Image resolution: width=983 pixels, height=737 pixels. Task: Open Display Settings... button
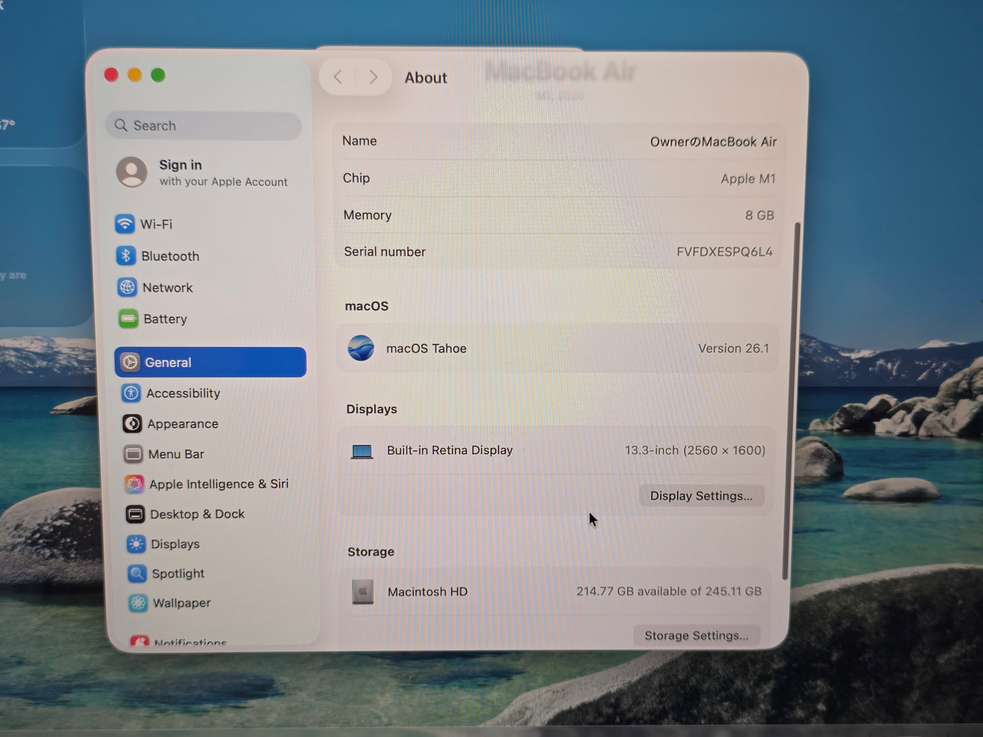point(701,496)
